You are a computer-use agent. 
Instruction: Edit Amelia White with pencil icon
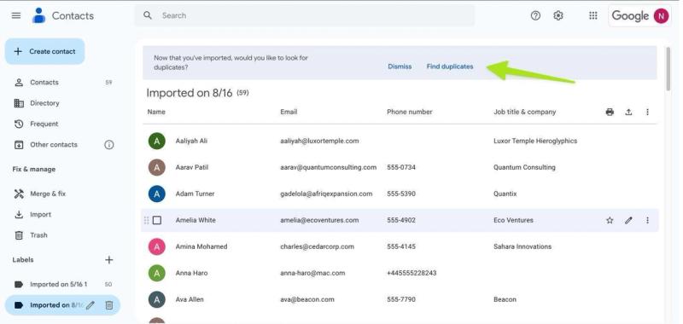pyautogui.click(x=628, y=221)
